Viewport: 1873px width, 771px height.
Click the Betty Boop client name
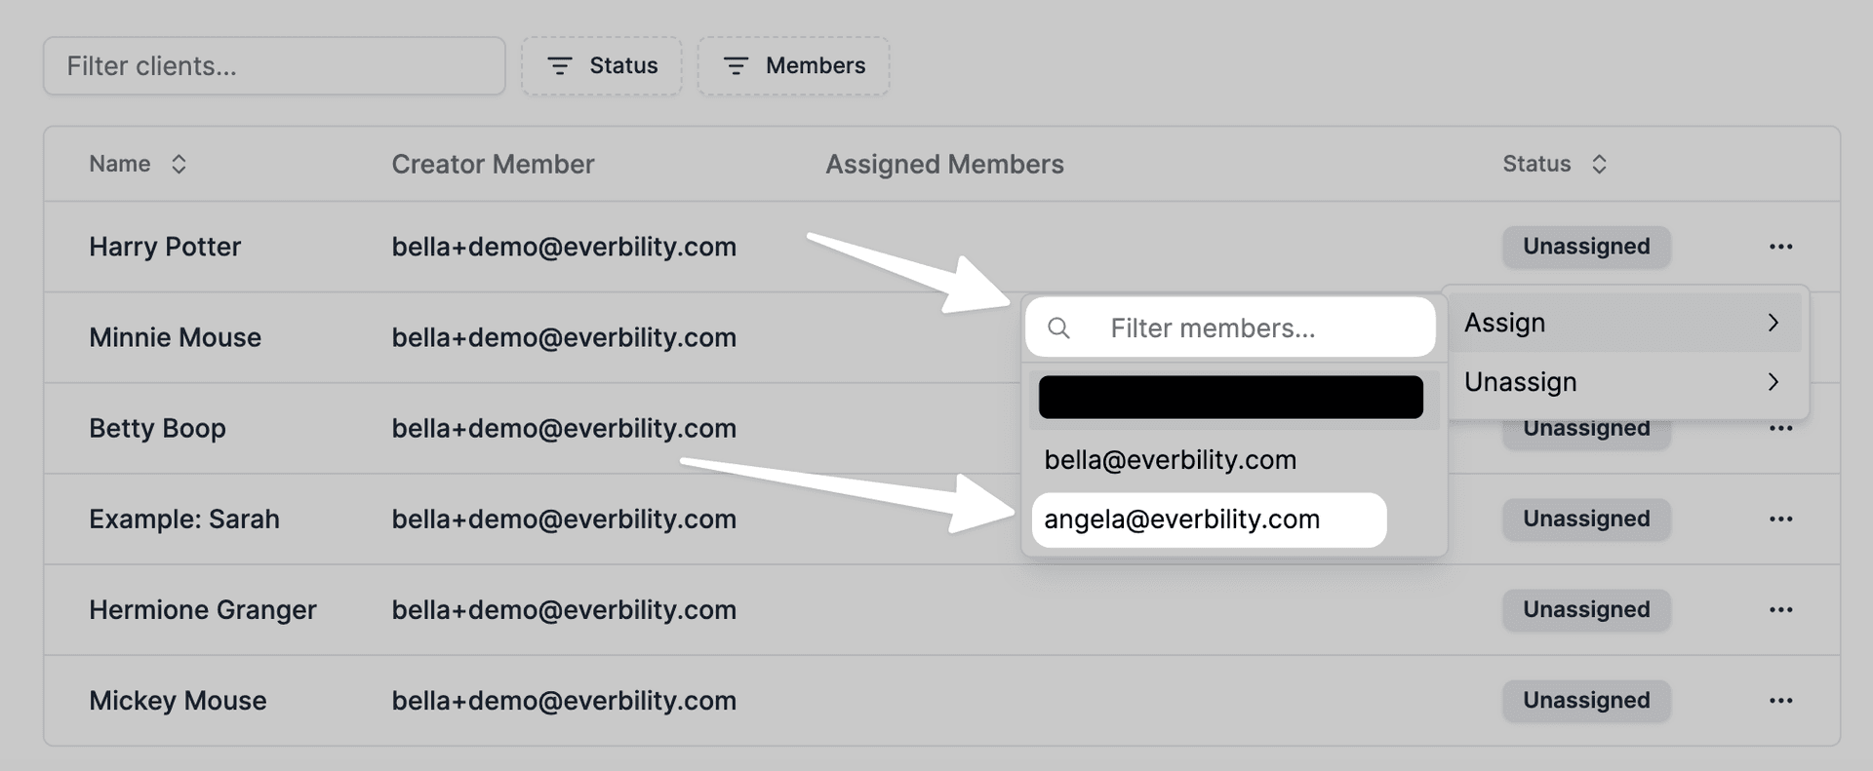point(157,428)
